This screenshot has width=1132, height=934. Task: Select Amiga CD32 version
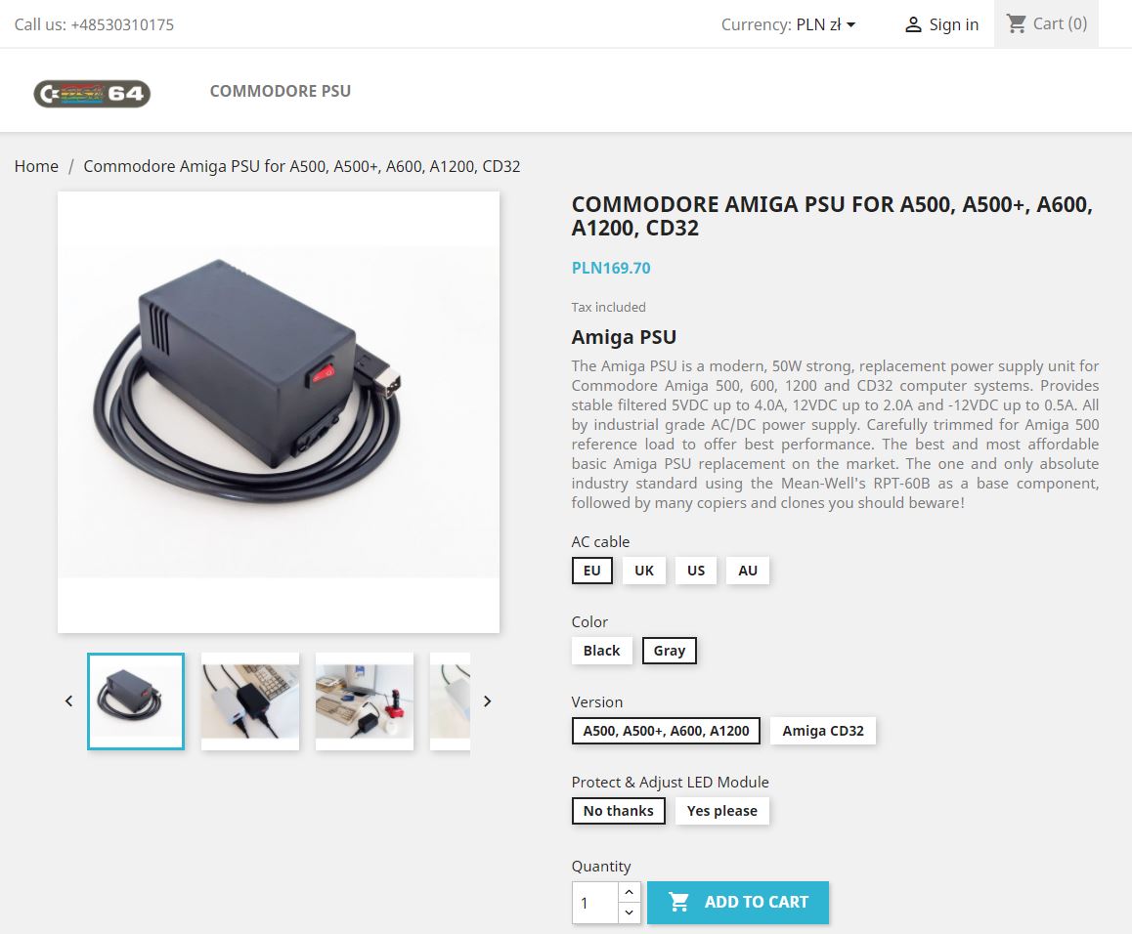coord(823,731)
